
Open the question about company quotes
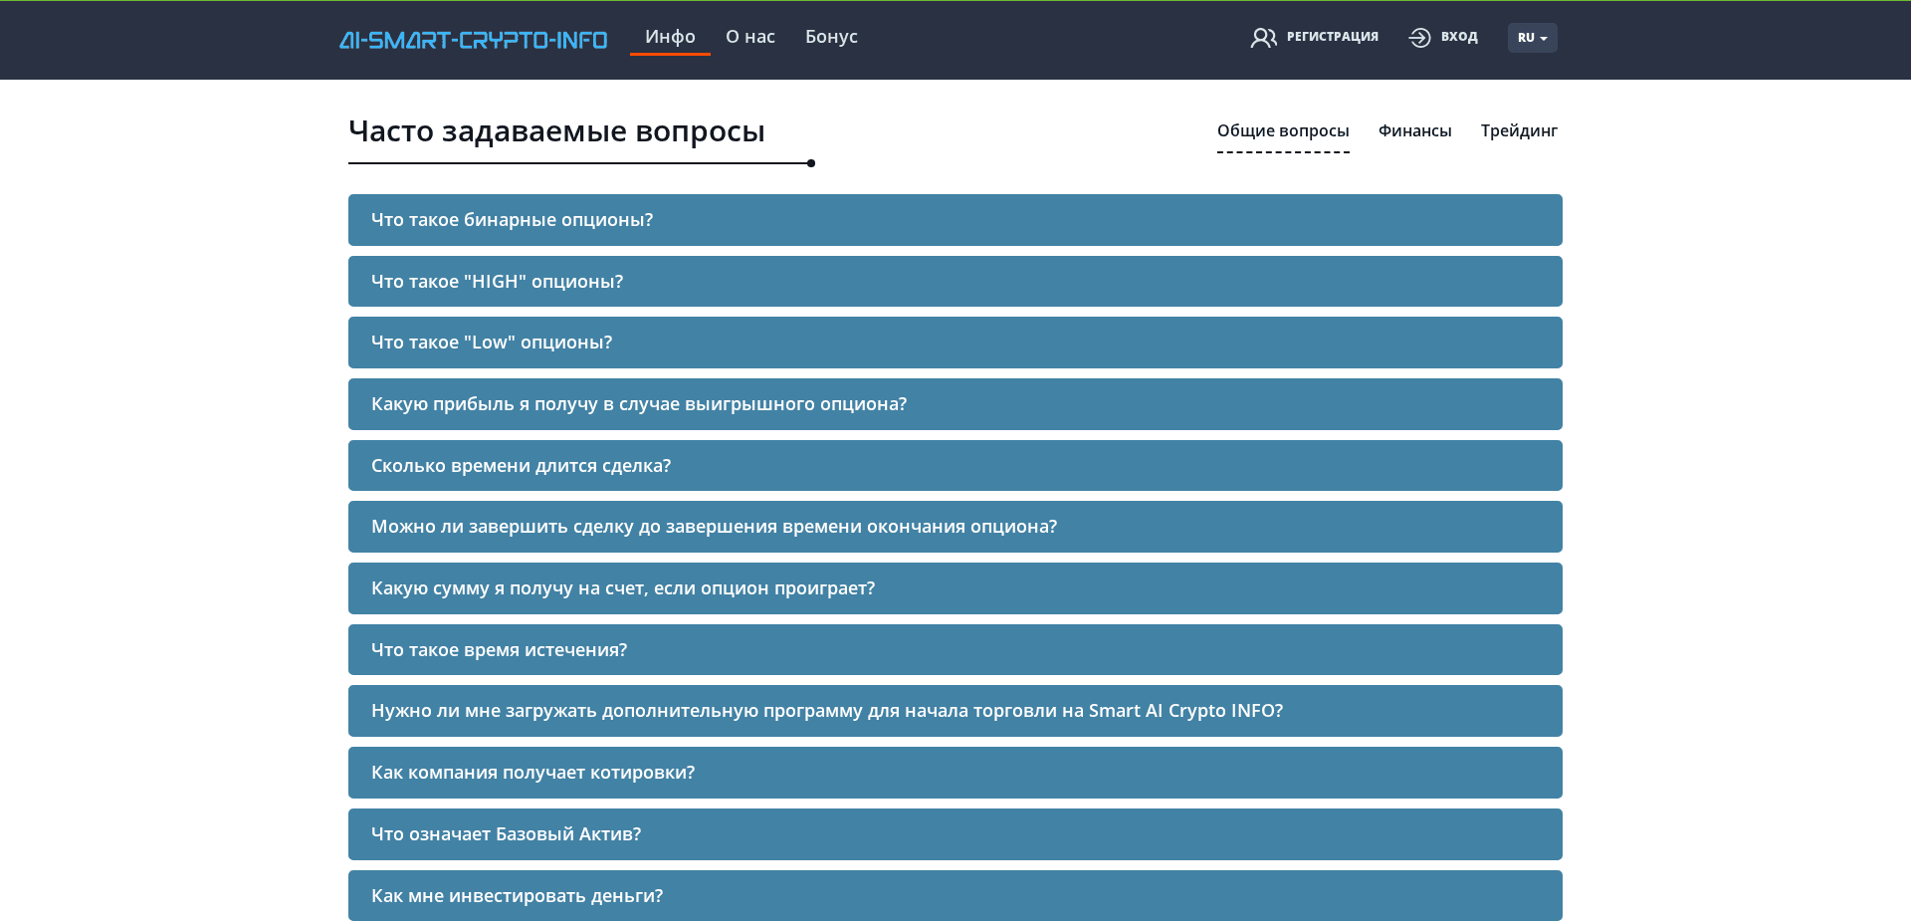click(955, 773)
